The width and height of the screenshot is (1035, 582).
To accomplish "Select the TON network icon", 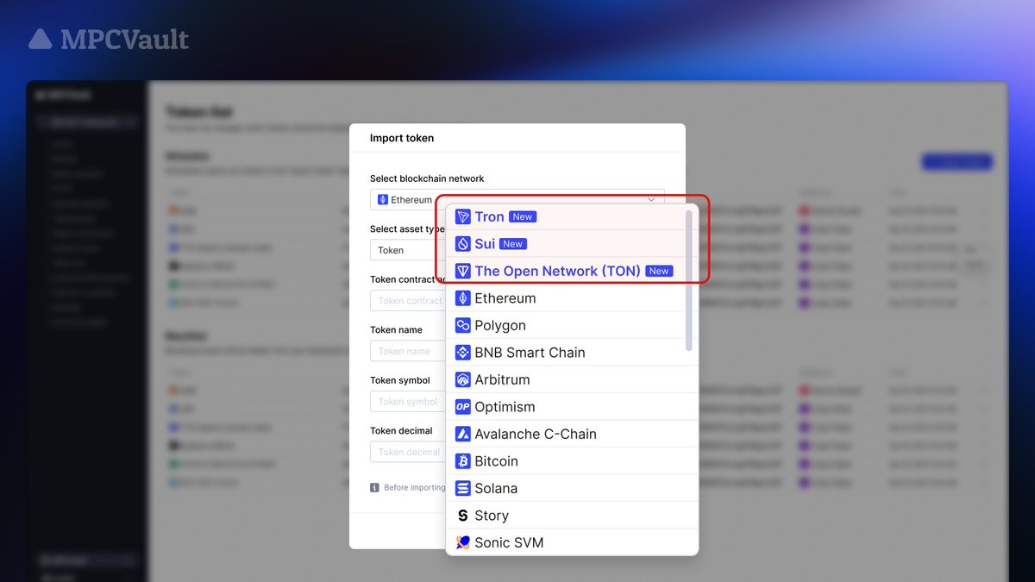I will tap(462, 271).
